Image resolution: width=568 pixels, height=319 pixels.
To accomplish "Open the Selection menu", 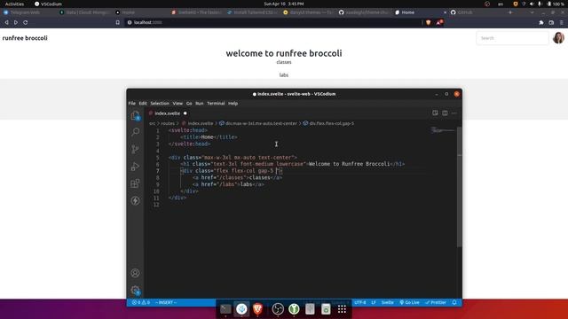I will click(160, 104).
